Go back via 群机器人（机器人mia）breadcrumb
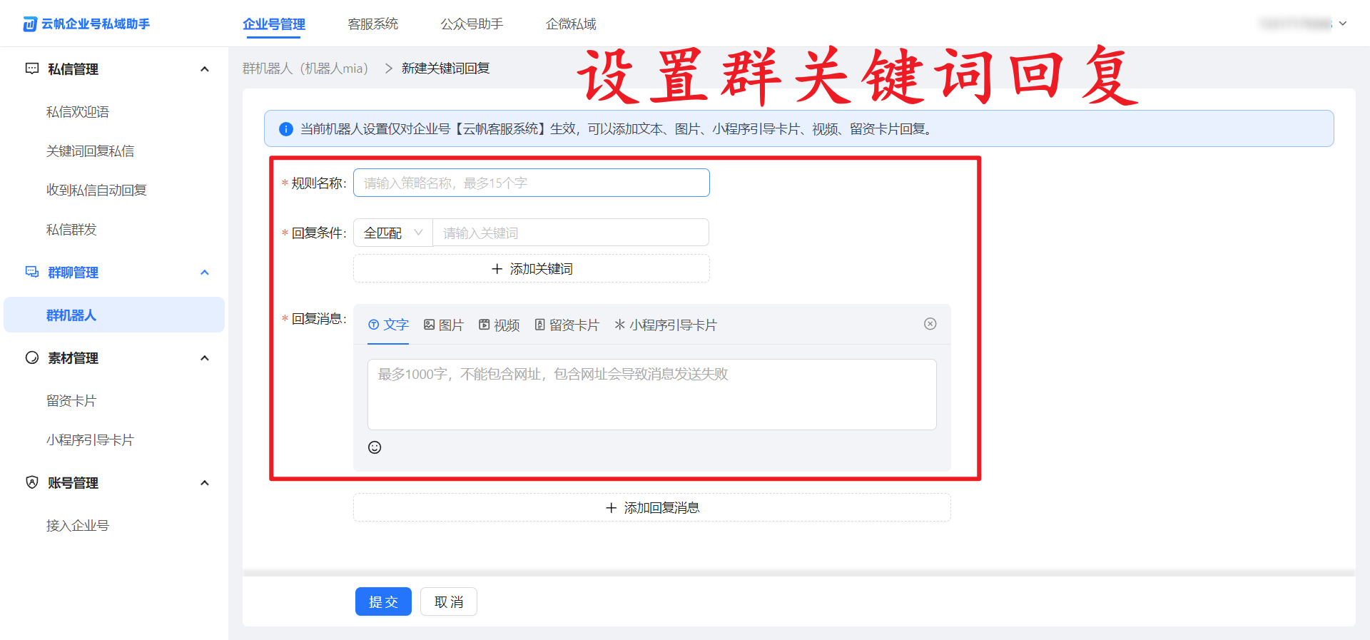The image size is (1370, 640). [305, 68]
